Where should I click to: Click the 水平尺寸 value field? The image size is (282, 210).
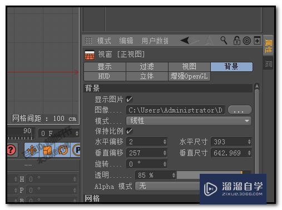229,142
